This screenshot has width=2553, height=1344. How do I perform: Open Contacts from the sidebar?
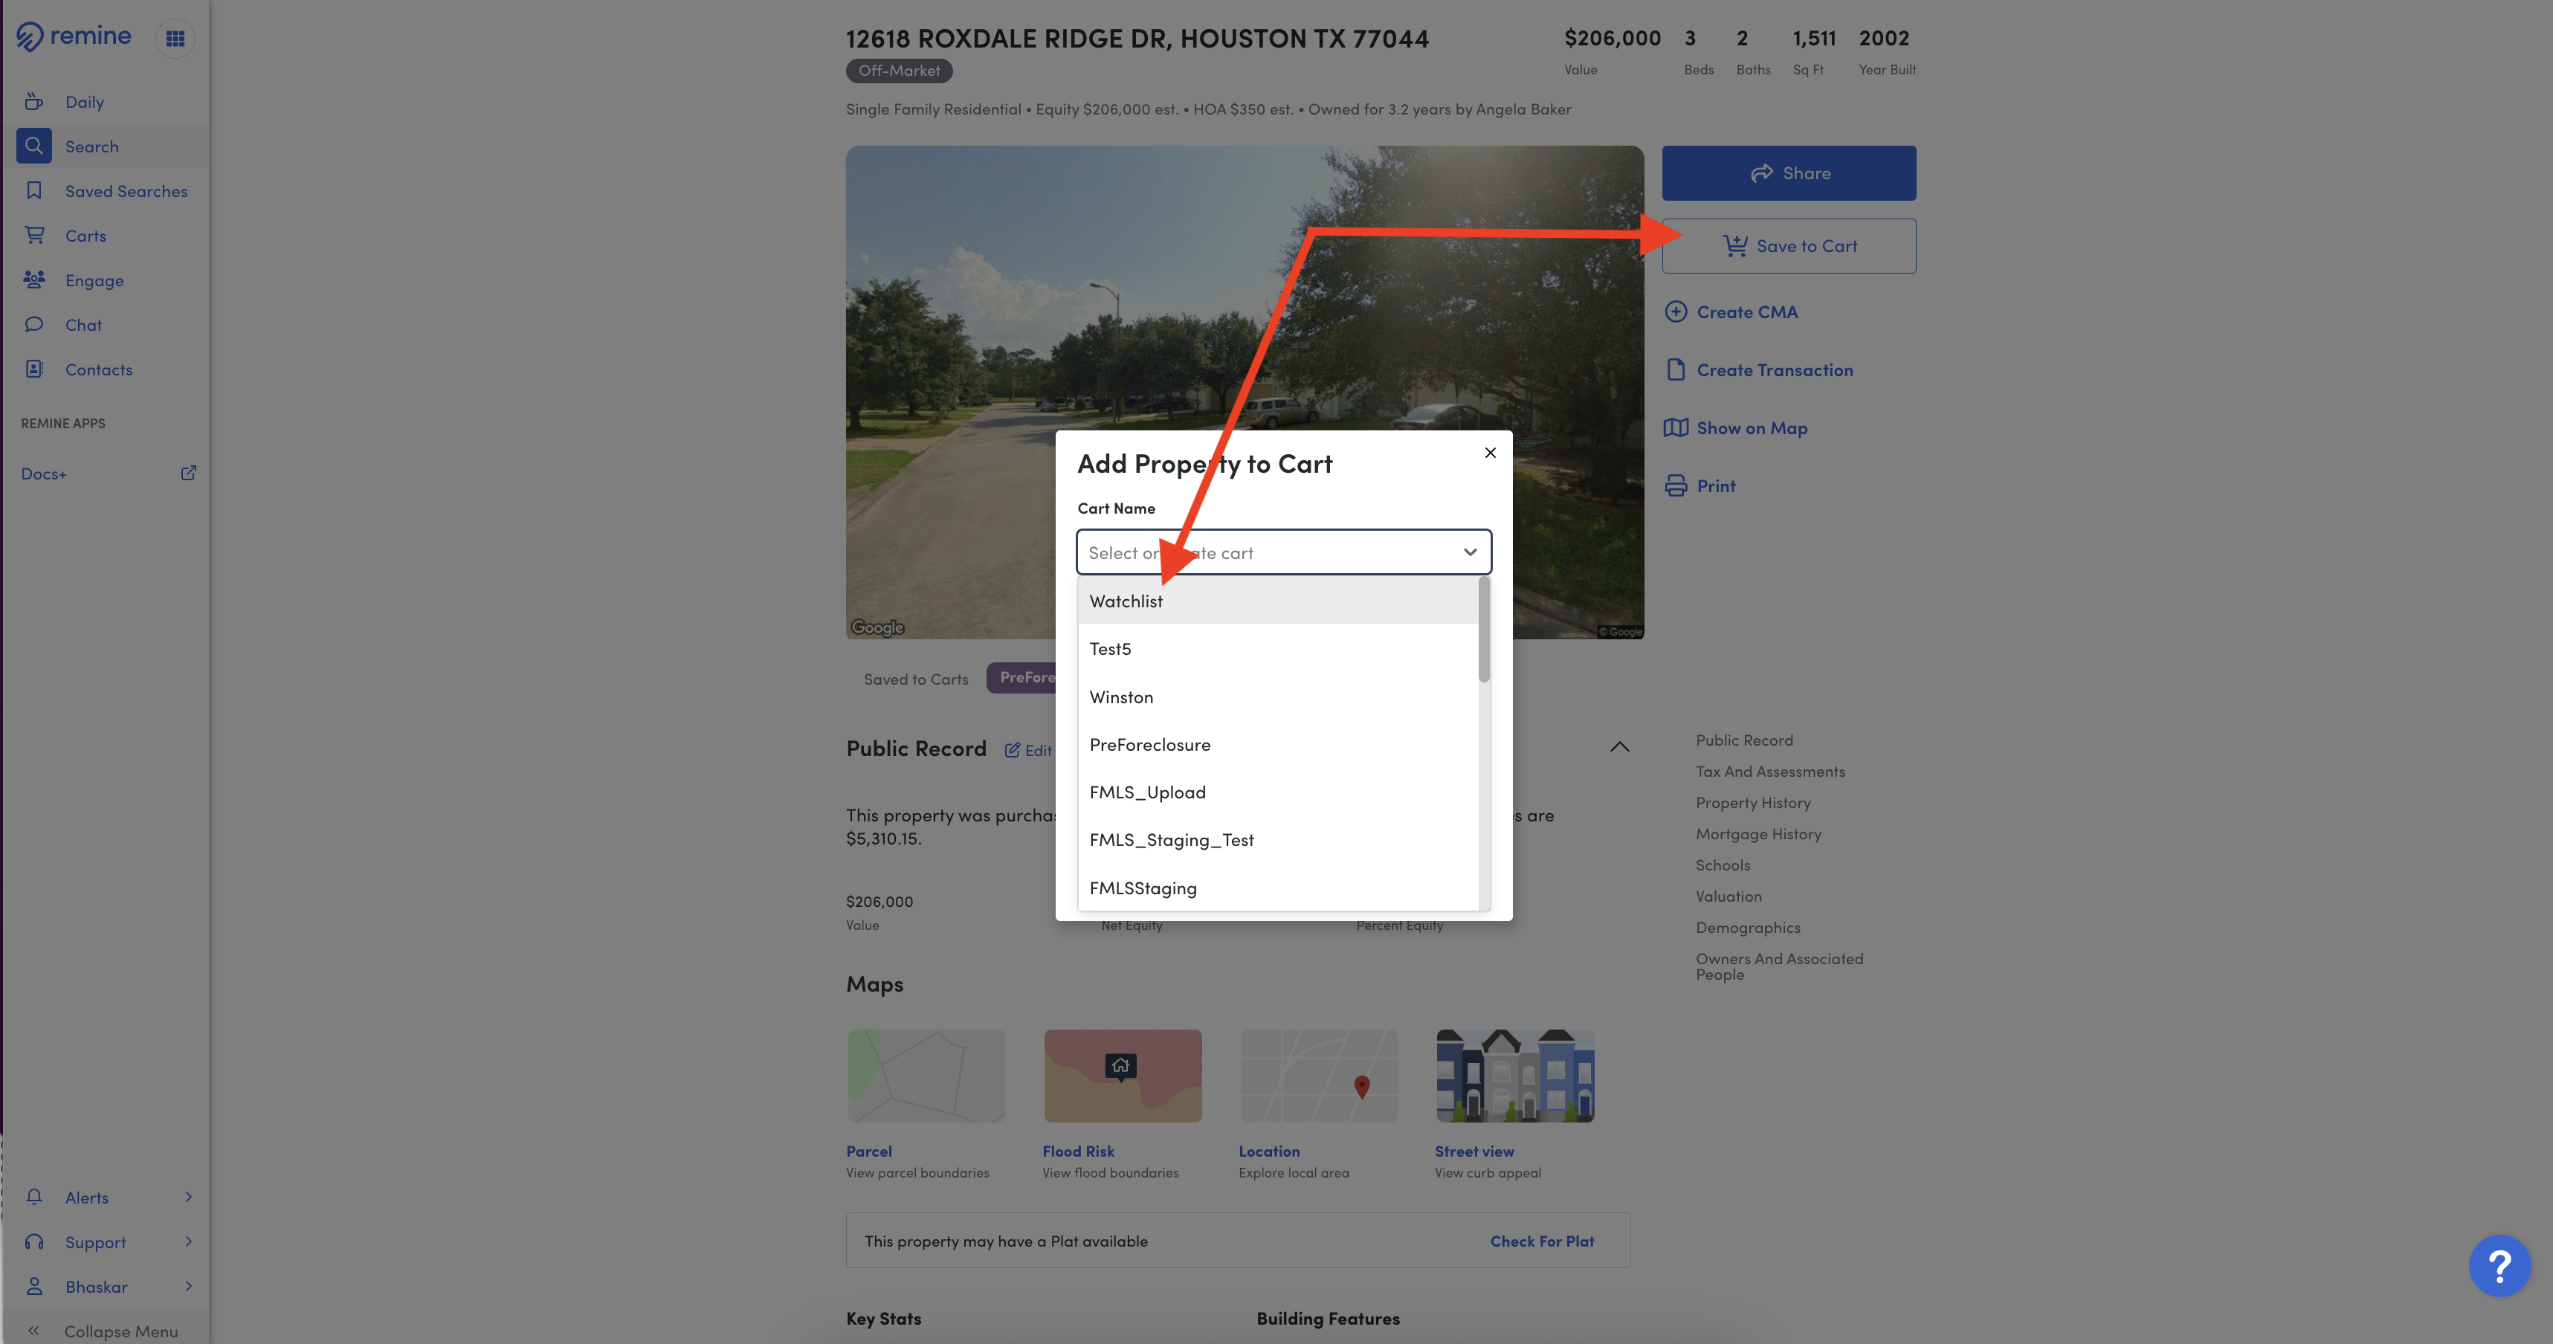click(98, 369)
